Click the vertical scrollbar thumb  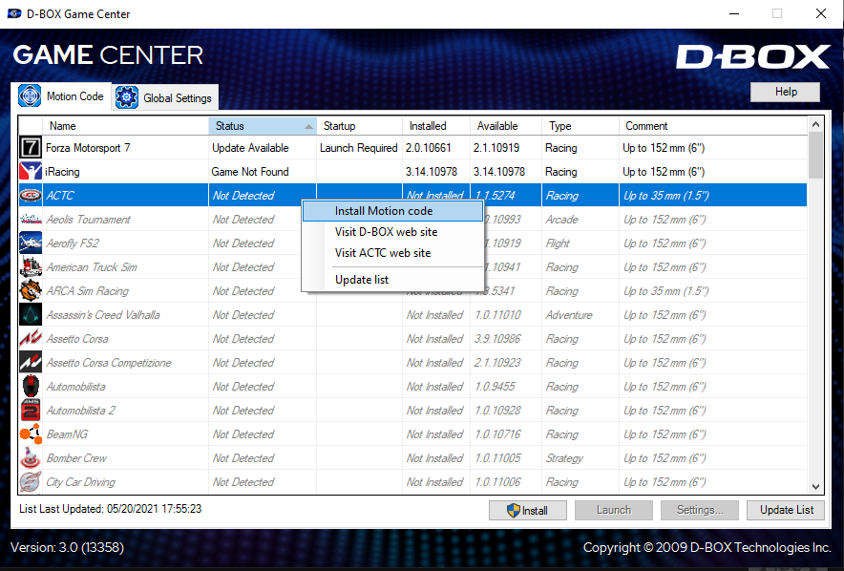point(816,155)
